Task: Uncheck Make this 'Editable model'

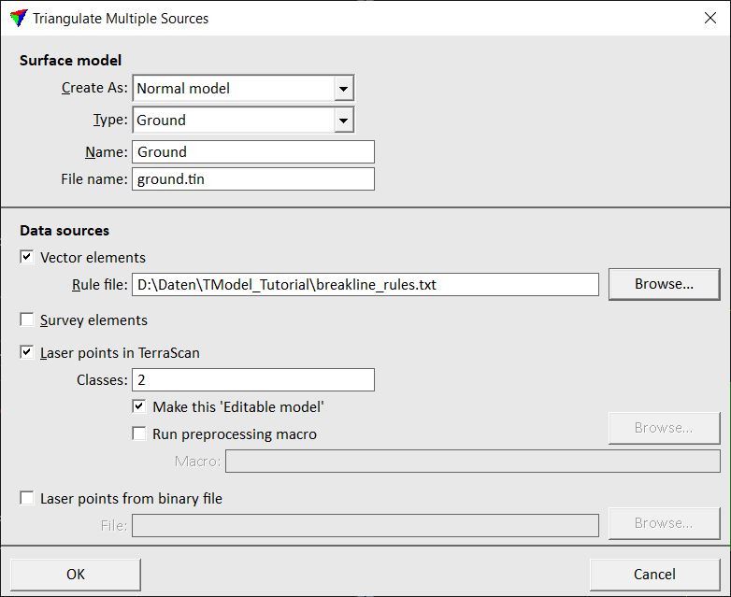Action: (139, 406)
